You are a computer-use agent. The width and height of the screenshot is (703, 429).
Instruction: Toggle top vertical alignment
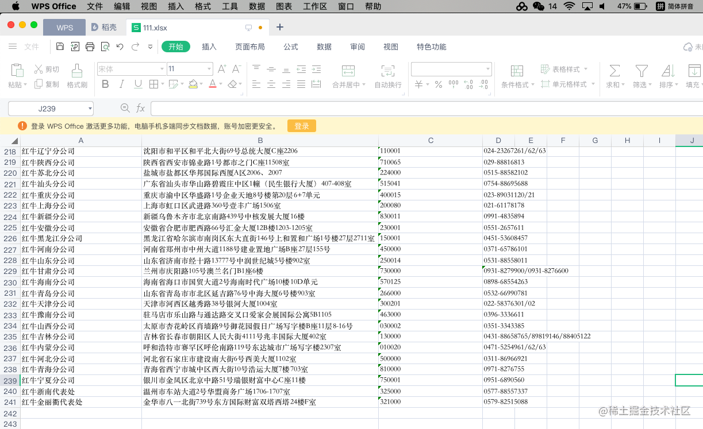point(256,69)
